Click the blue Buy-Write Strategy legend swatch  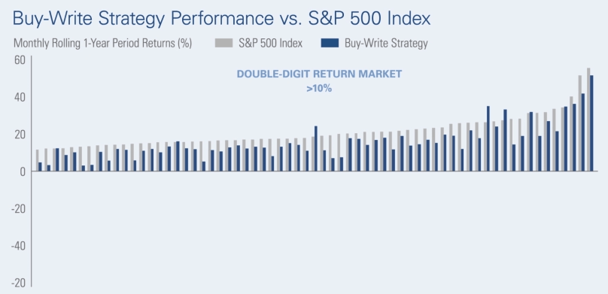point(330,43)
